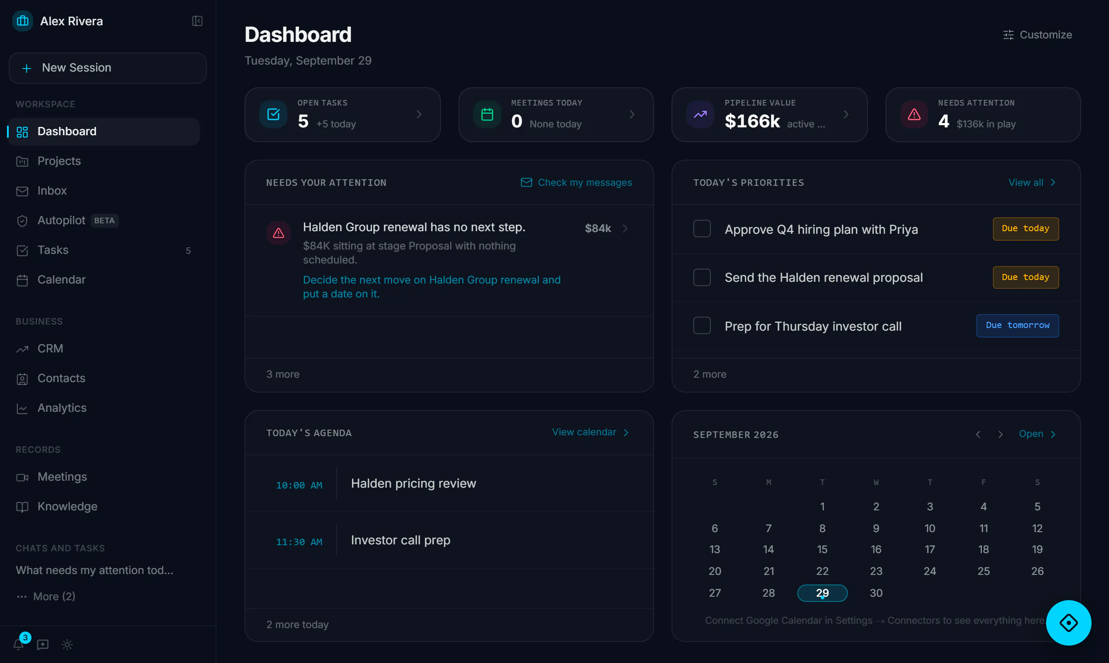Expand the Pipeline Value card chevron
1109x663 pixels.
(846, 114)
